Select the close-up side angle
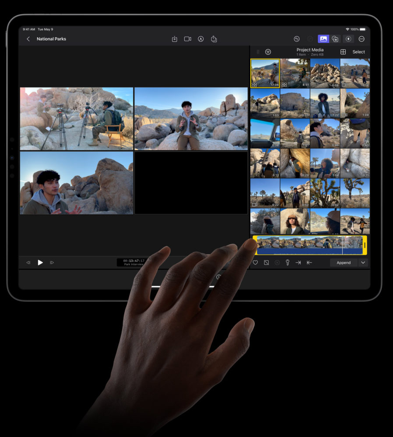The width and height of the screenshot is (393, 437). point(77,183)
